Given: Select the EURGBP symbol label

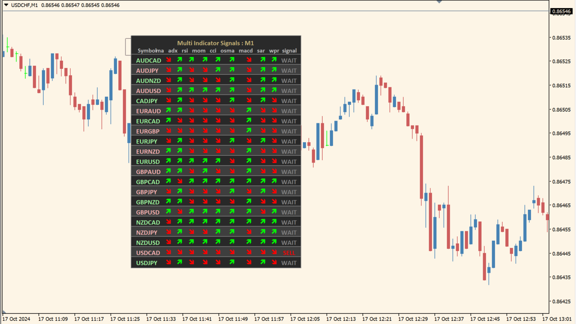Looking at the screenshot, I should 148,131.
